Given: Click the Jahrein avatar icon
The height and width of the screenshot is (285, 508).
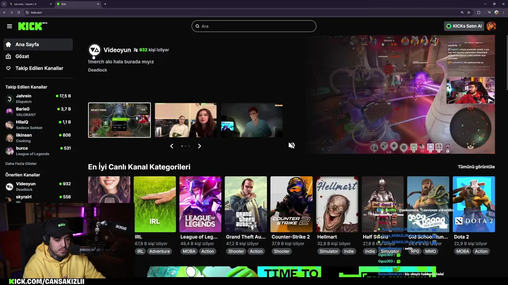Looking at the screenshot, I should point(10,99).
